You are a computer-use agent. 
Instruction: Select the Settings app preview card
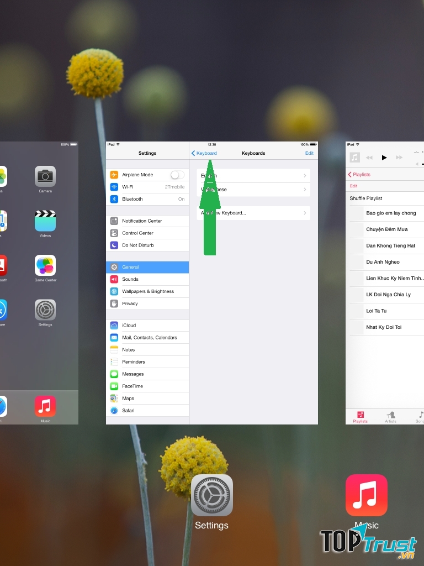[x=211, y=332]
